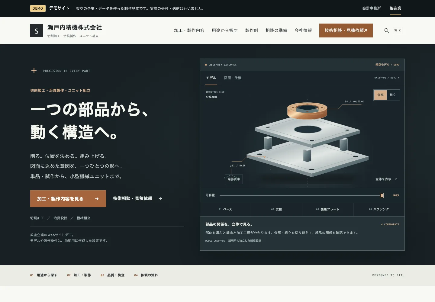This screenshot has width=435, height=302.
Task: Jump to 02 加工・製作 section
Action: pyautogui.click(x=79, y=275)
